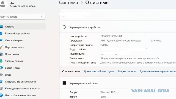Open Персонализация settings

point(23,47)
